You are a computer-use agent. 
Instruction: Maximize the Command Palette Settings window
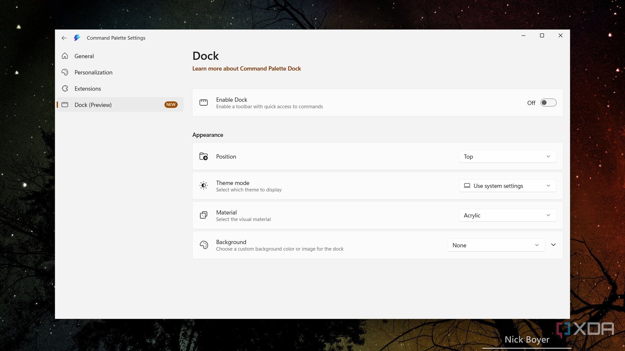click(542, 35)
